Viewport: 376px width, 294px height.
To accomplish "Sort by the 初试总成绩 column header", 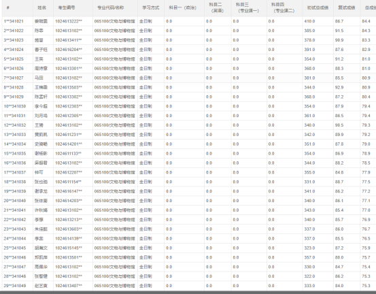I will point(318,8).
